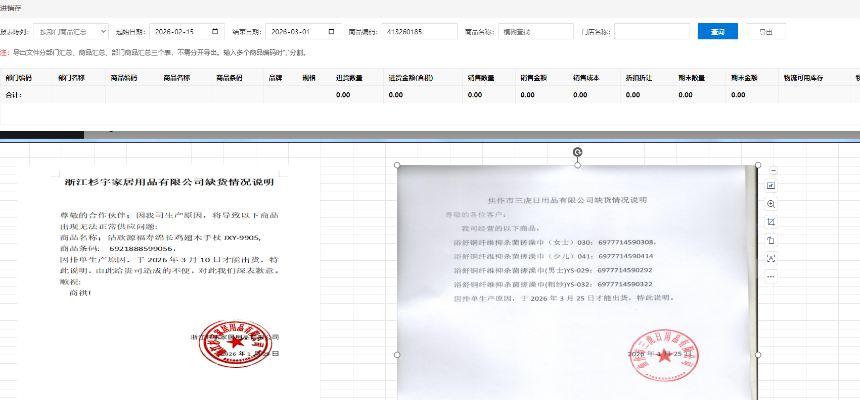Click the zoom-in magnifier icon beside the image
This screenshot has height=400, width=860.
pos(771,204)
